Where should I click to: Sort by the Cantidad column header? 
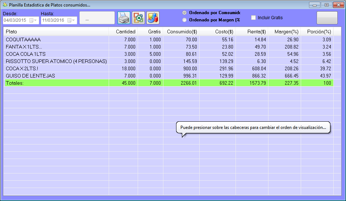click(123, 32)
